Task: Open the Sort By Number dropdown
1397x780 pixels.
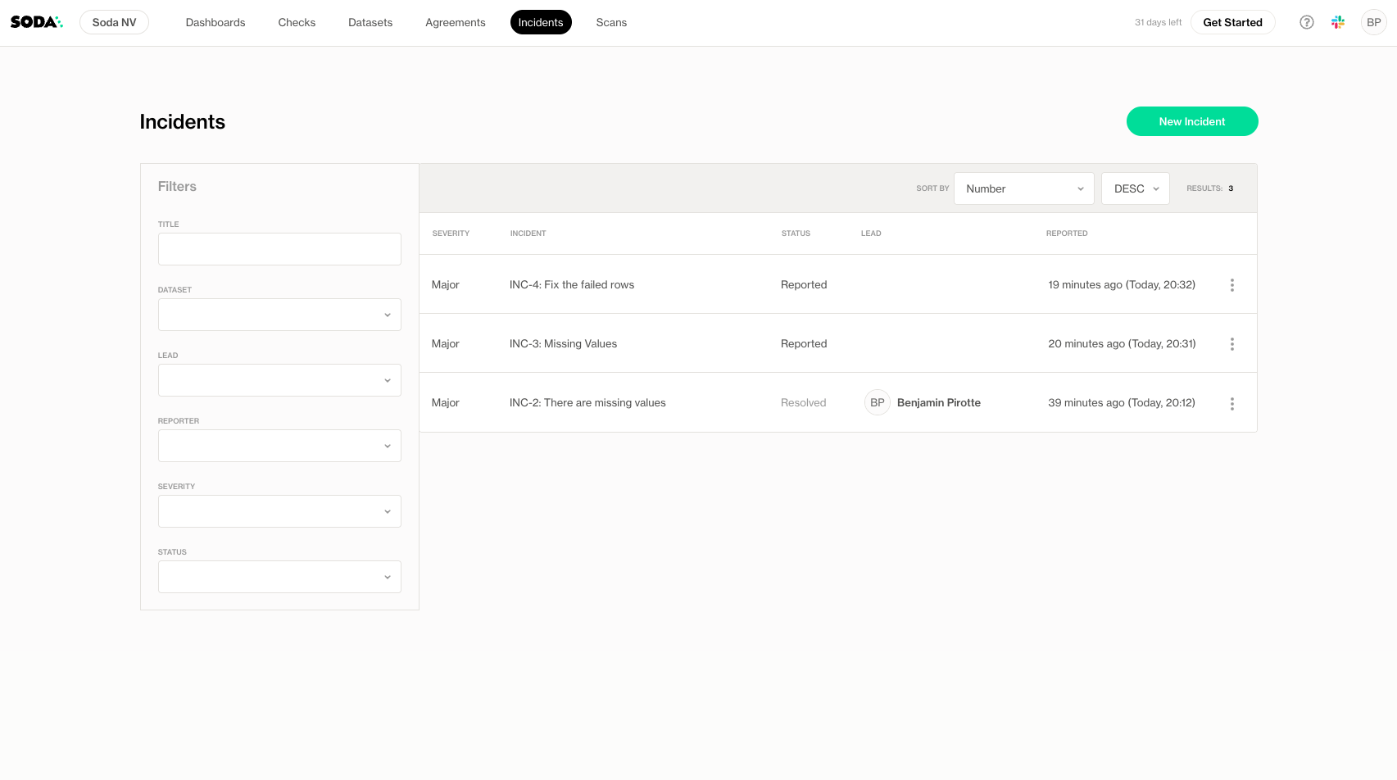Action: coord(1023,188)
